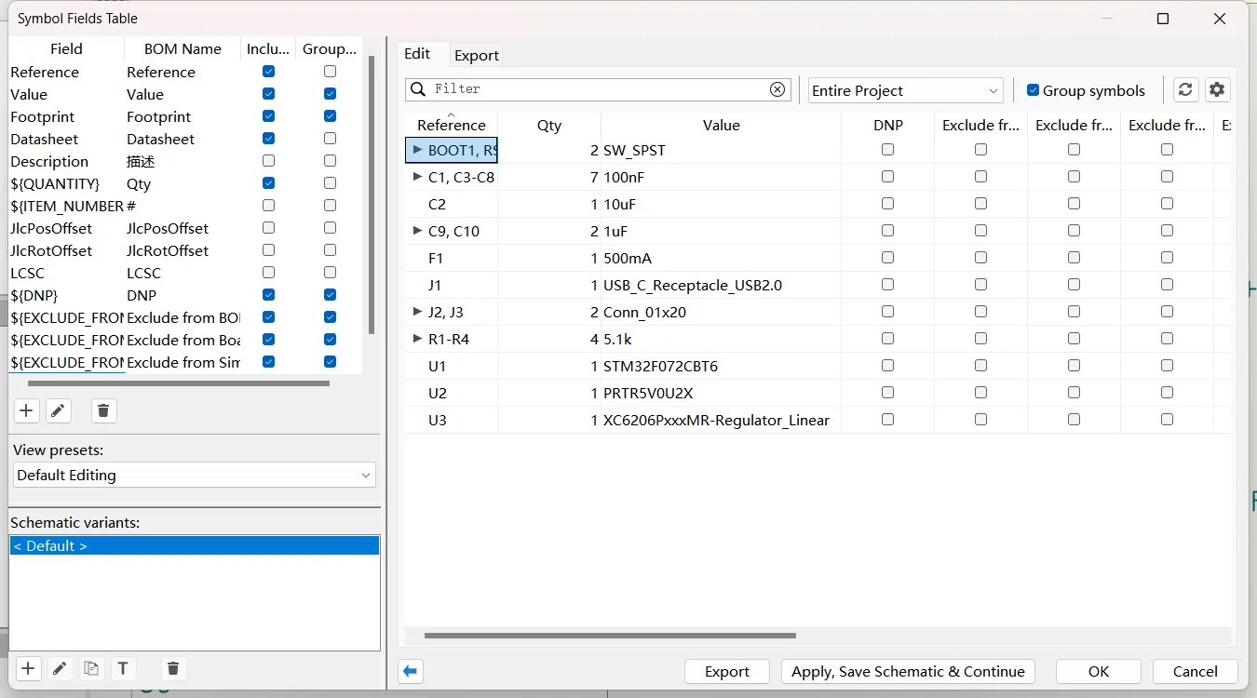Expand the R1-R4 group
The image size is (1257, 698).
pyautogui.click(x=417, y=339)
